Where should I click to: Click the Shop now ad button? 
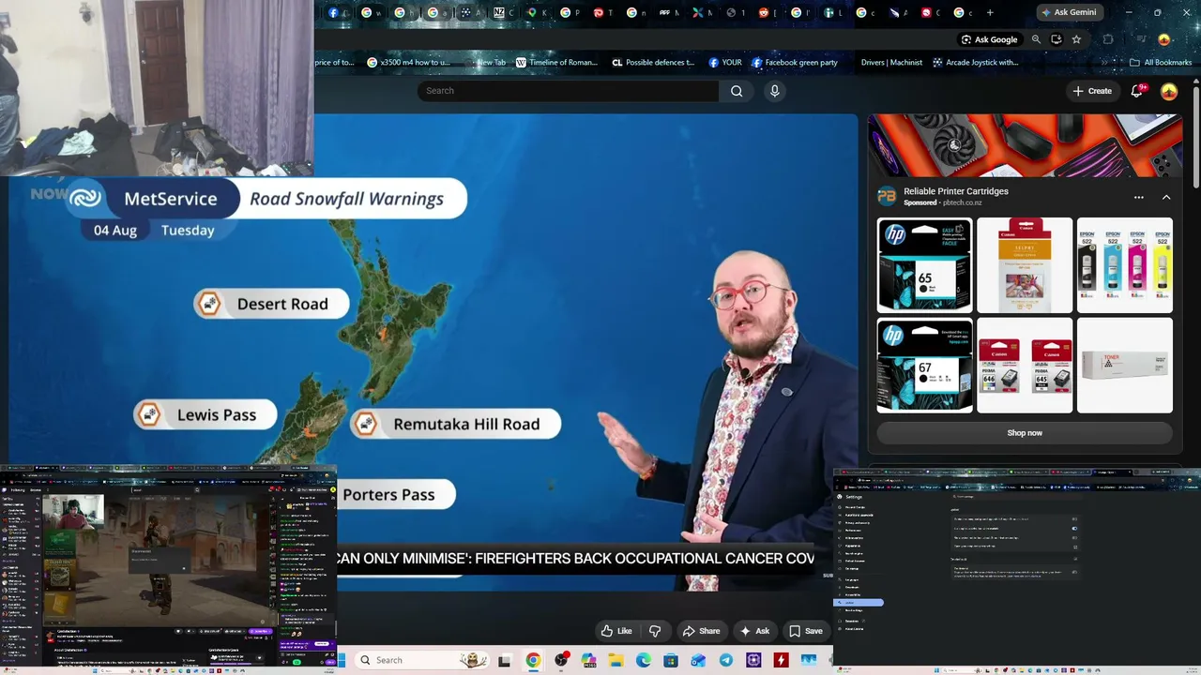point(1025,433)
